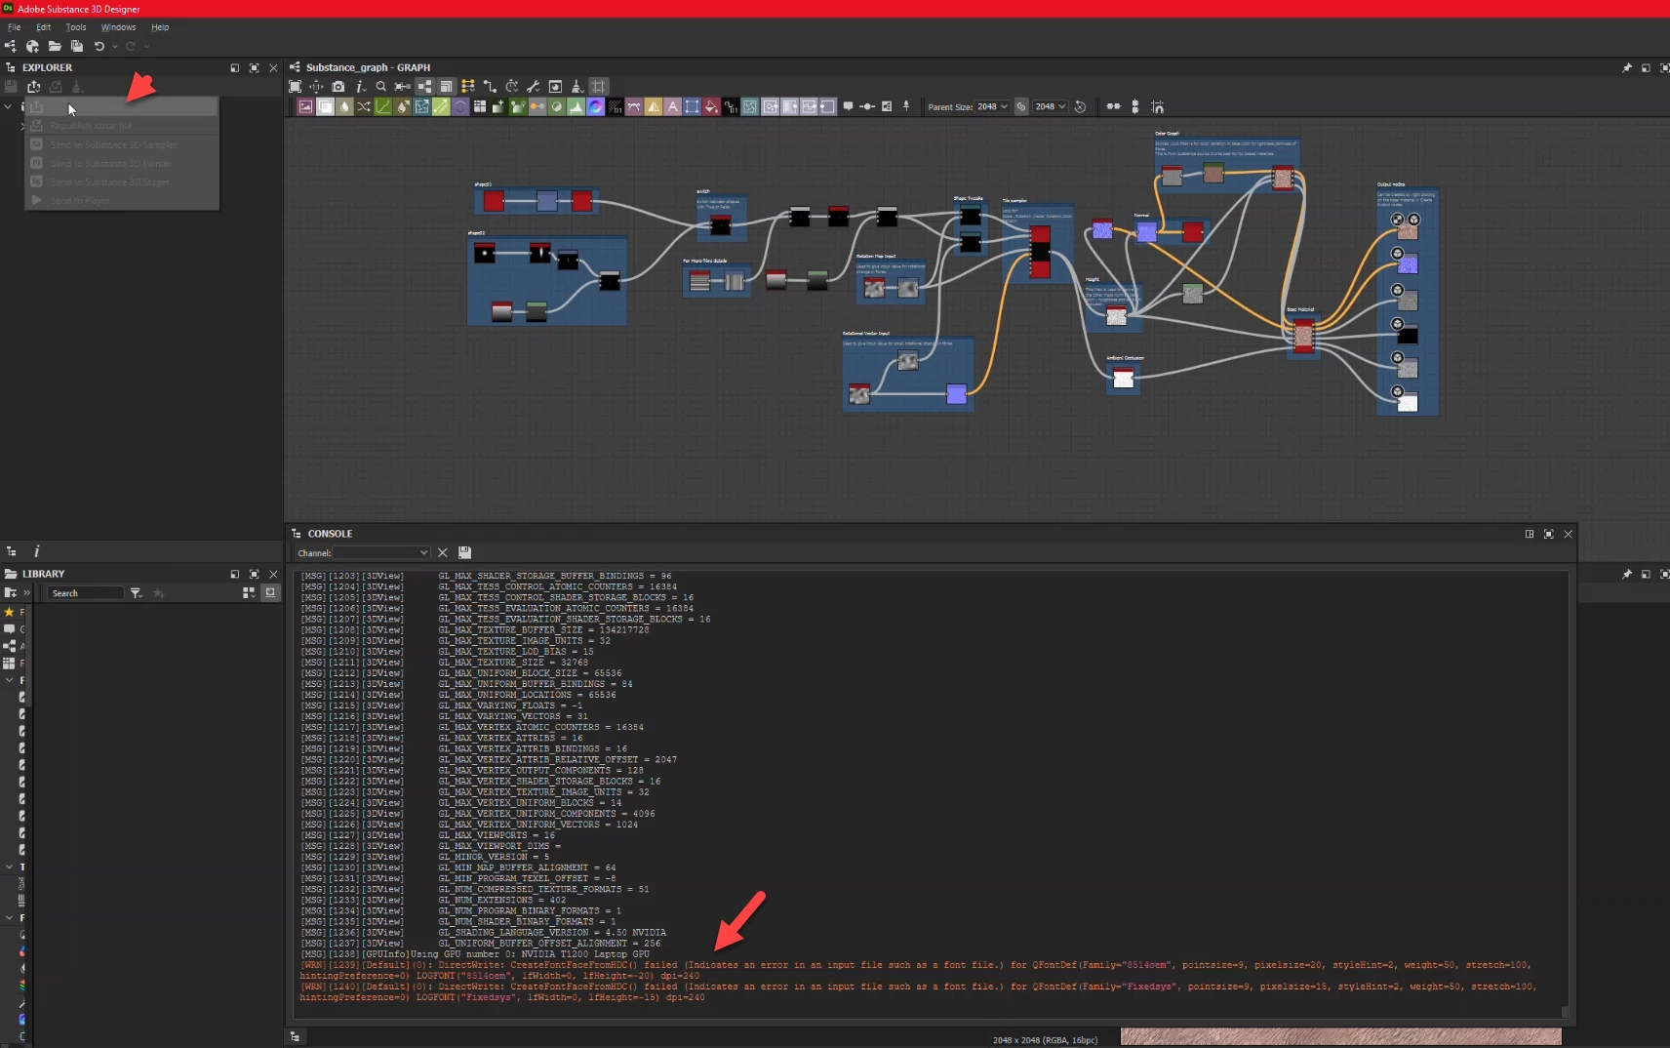Viewport: 1670px width, 1048px height.
Task: Choose Send to Player entry
Action: pyautogui.click(x=122, y=200)
